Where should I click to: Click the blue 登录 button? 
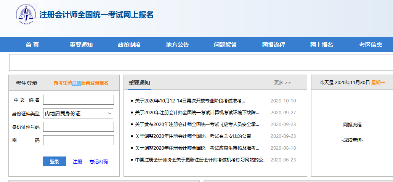55,161
